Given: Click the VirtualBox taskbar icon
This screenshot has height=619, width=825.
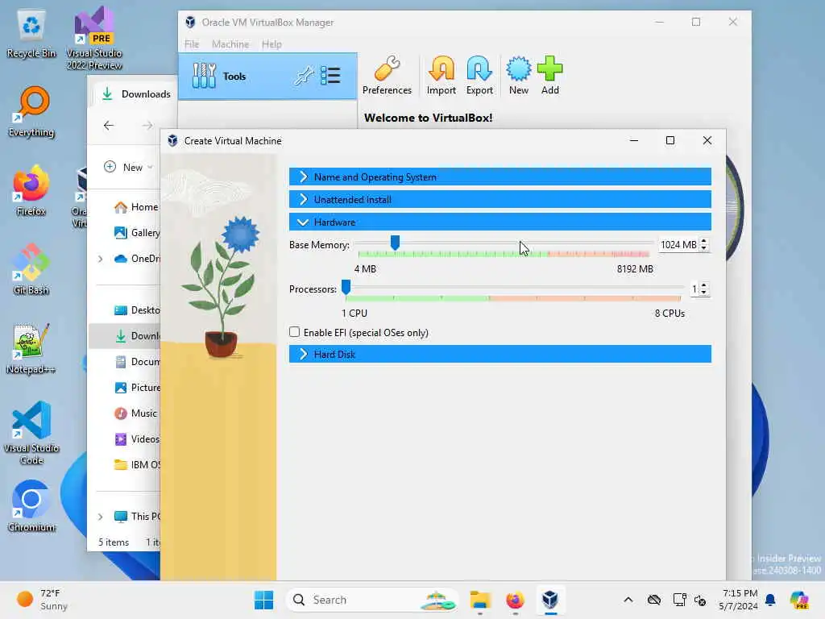Looking at the screenshot, I should (550, 600).
